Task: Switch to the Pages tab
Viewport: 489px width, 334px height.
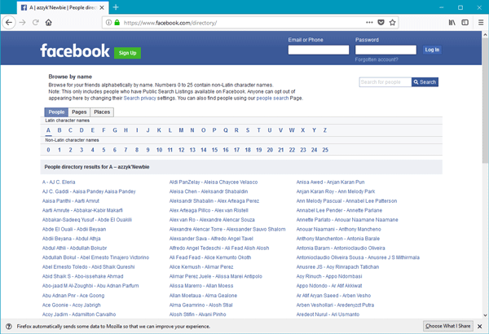Action: click(79, 112)
